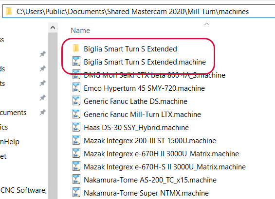The image size is (275, 199).
Task: Select Generic Fanuc Mill-Turn LTX.machine file name
Action: (x=142, y=115)
